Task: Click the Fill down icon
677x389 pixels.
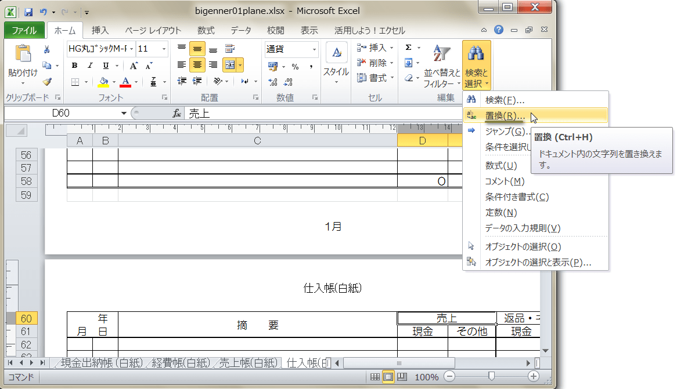Action: point(408,63)
